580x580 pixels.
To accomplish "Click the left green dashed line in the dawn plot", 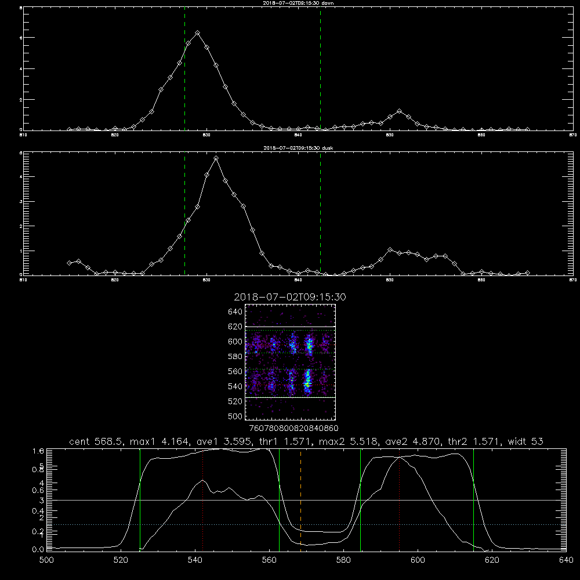I will (x=184, y=70).
